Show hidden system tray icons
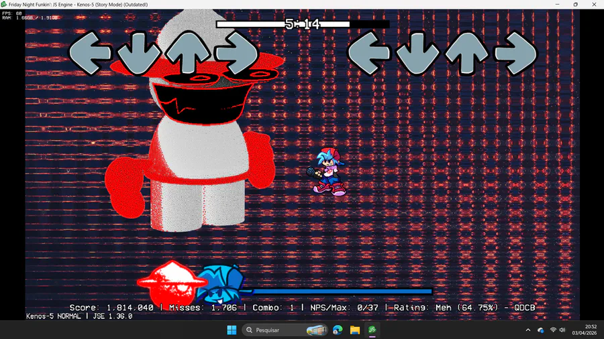 528,330
